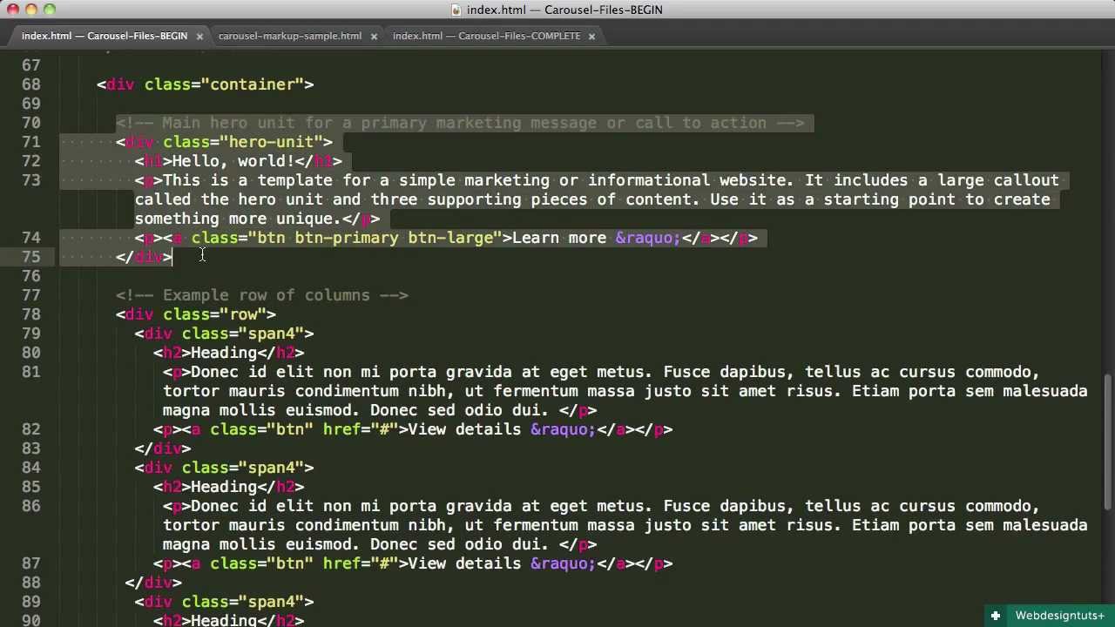Switch to index.html Carousel-Files-COMPLETE tab
Viewport: 1115px width, 627px height.
[x=486, y=36]
